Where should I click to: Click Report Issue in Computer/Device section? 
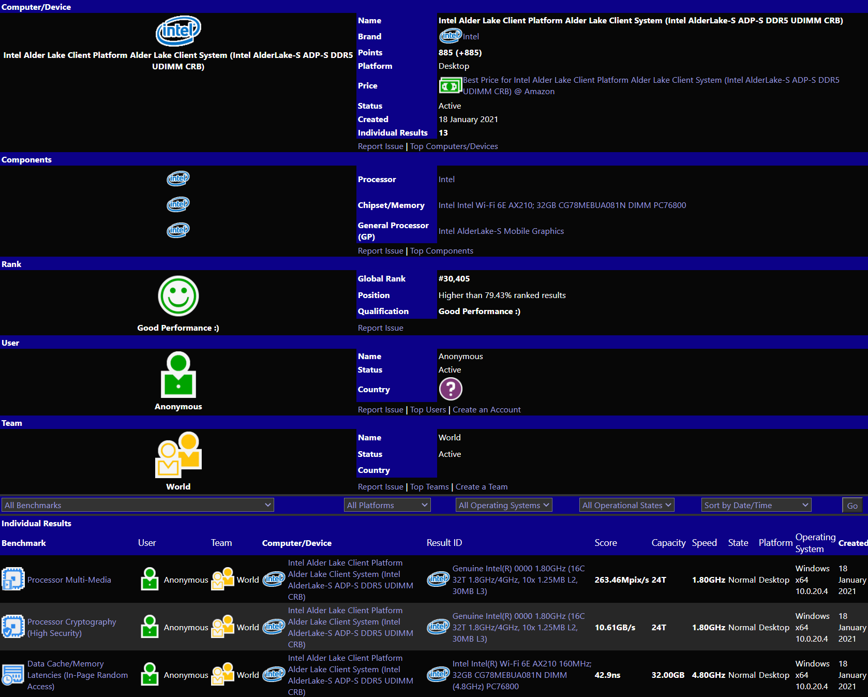(380, 146)
